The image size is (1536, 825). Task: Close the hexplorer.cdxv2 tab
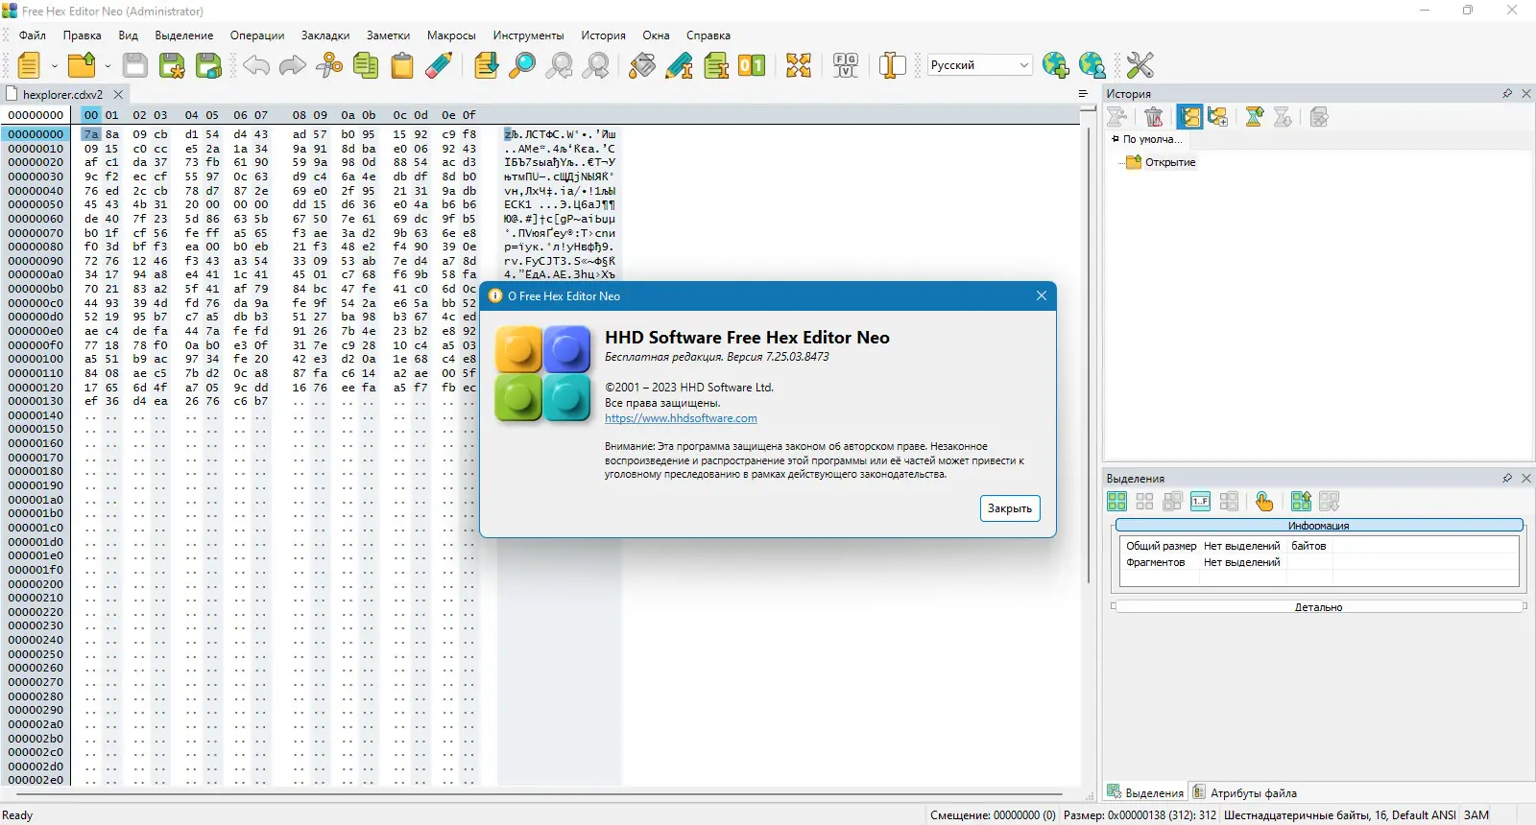[118, 95]
